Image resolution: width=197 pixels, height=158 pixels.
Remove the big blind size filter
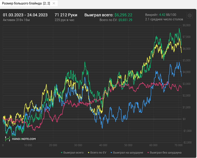[54, 3]
